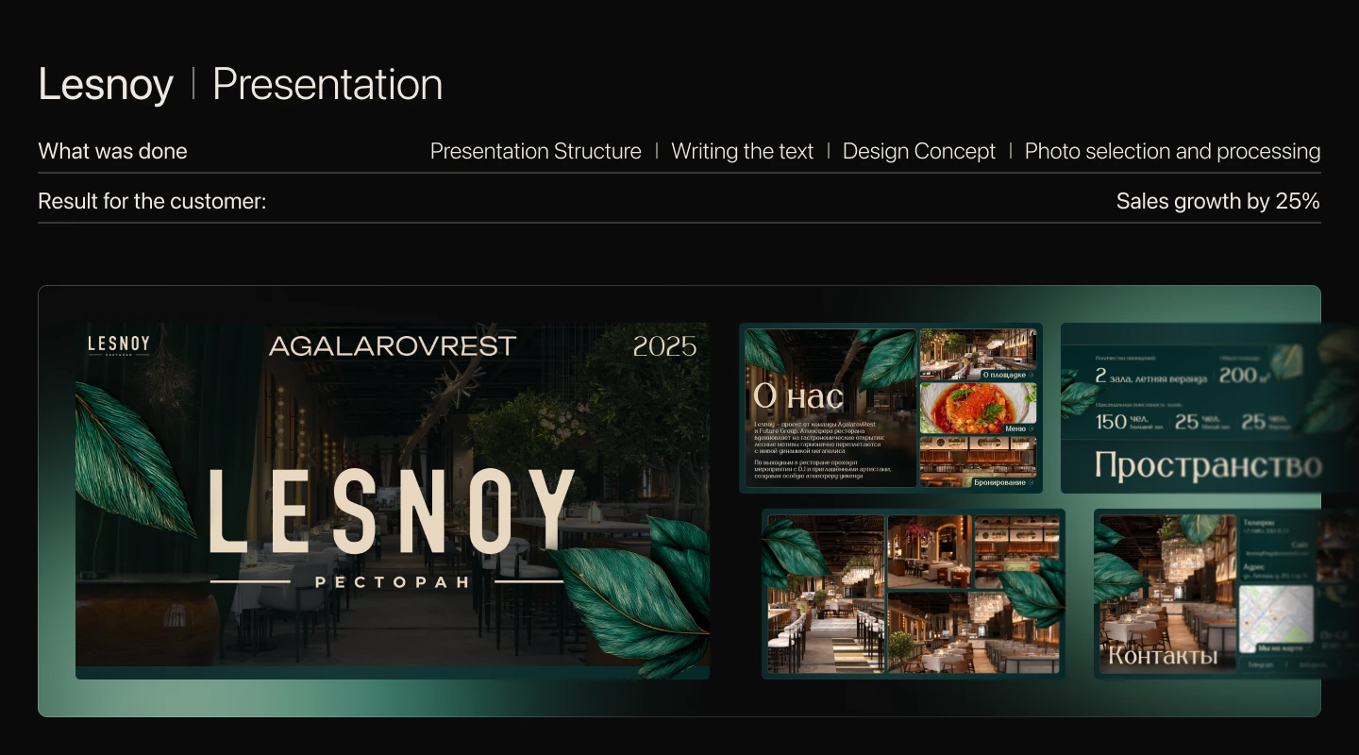Click the 'Lesnoy' project title

[106, 85]
